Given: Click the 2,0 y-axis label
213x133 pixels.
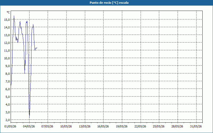Looking at the screenshot, I should [x=8, y=120].
